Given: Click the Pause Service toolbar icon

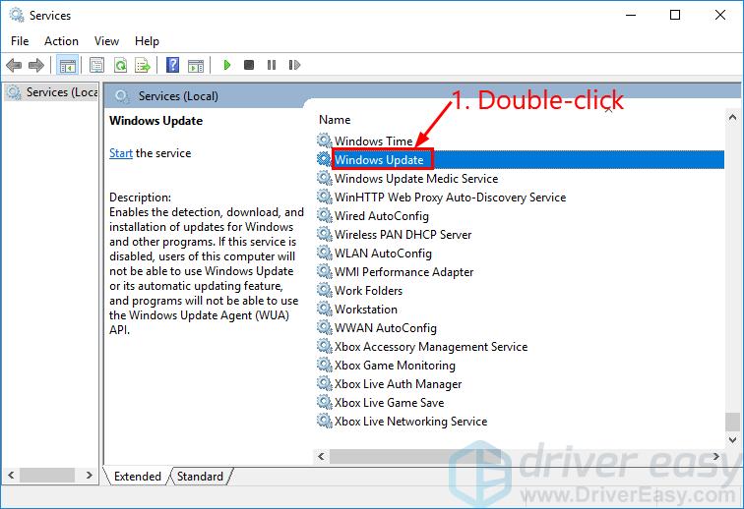Looking at the screenshot, I should tap(271, 66).
